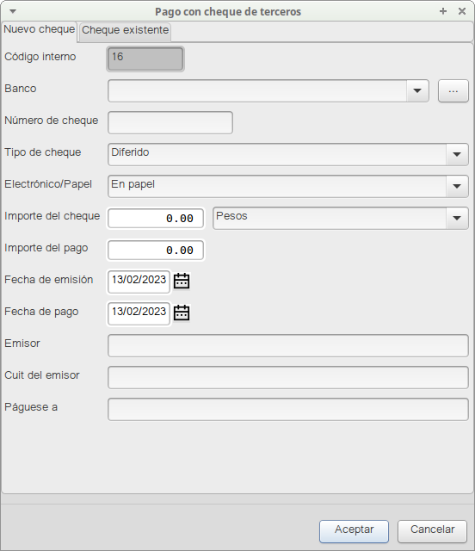The width and height of the screenshot is (475, 551).
Task: Click the Importe del pago amount field
Action: click(156, 251)
